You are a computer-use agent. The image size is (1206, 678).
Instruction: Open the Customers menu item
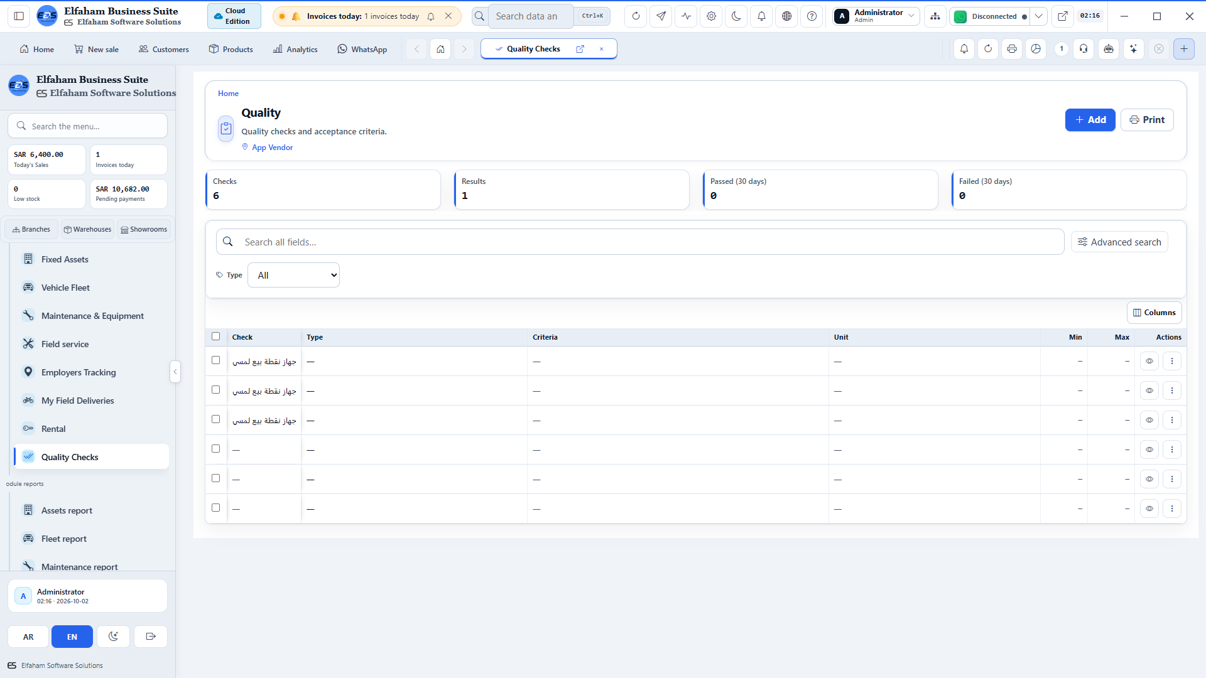[163, 49]
